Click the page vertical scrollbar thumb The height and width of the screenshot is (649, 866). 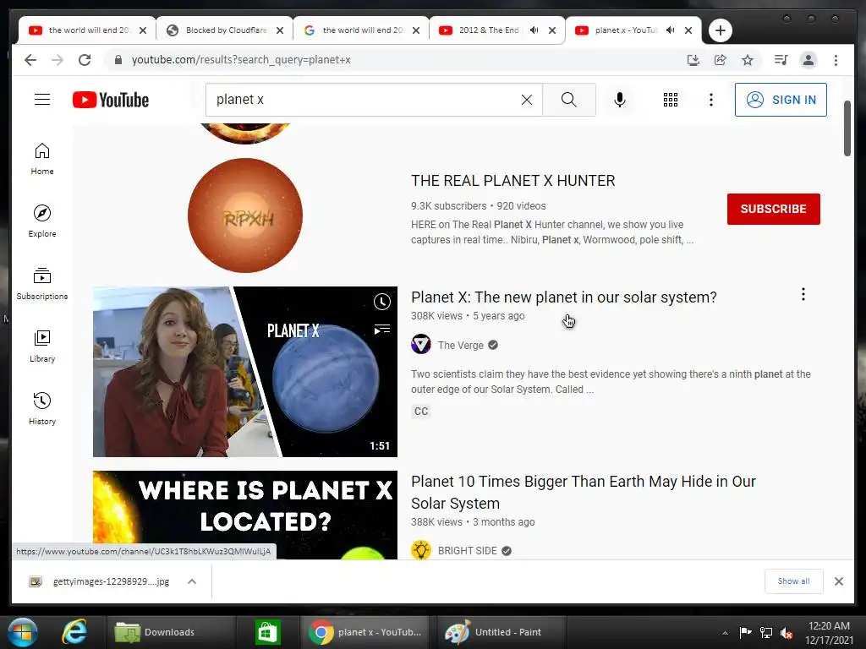847,128
